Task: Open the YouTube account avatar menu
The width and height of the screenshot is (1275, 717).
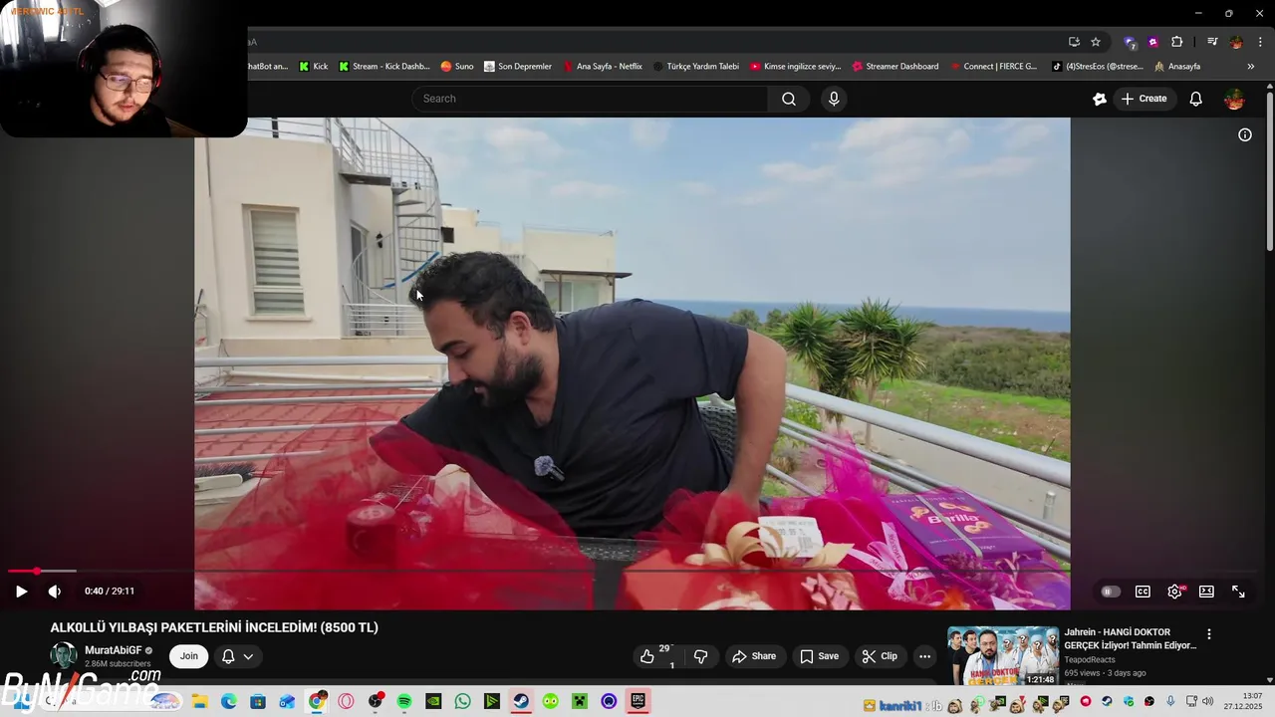Action: [x=1234, y=99]
